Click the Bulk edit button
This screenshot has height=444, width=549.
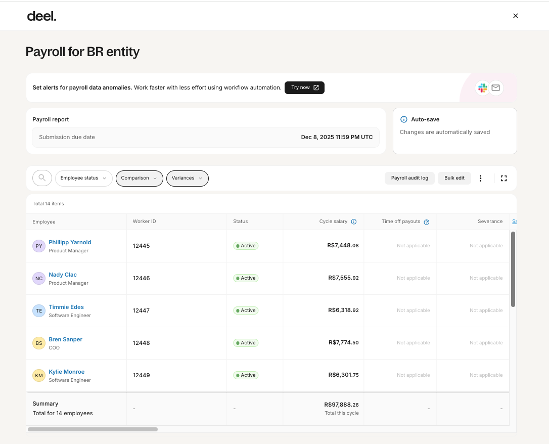tap(454, 178)
